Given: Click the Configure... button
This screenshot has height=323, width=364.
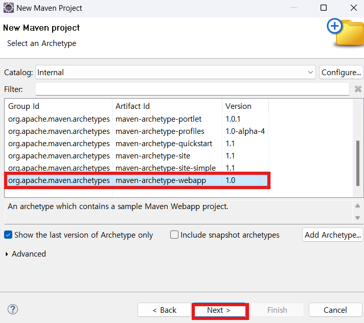Looking at the screenshot, I should coord(341,73).
